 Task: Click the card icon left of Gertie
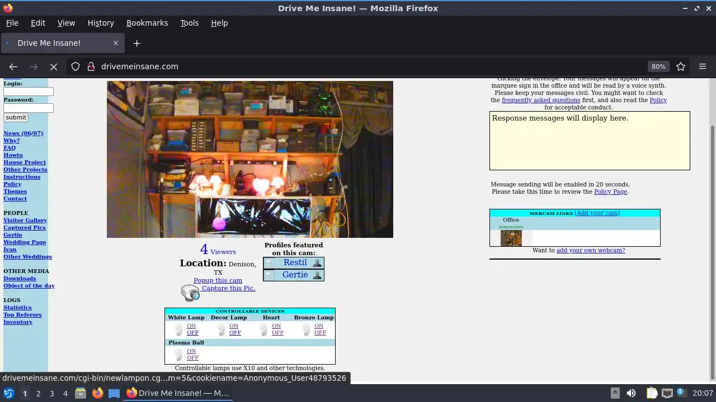pyautogui.click(x=270, y=275)
